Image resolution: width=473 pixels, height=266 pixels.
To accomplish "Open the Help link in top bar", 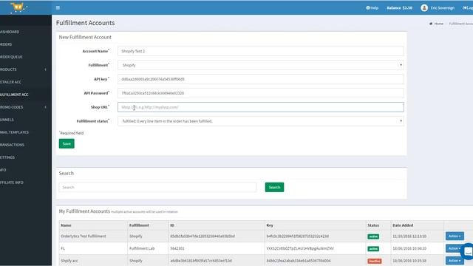I will point(372,8).
